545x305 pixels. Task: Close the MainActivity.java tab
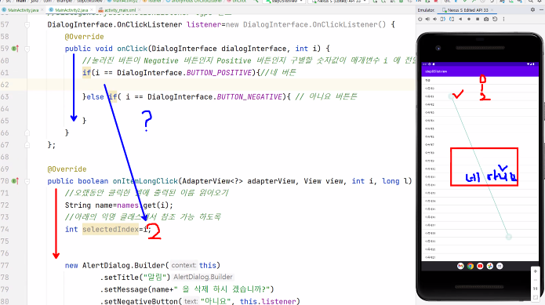point(43,10)
